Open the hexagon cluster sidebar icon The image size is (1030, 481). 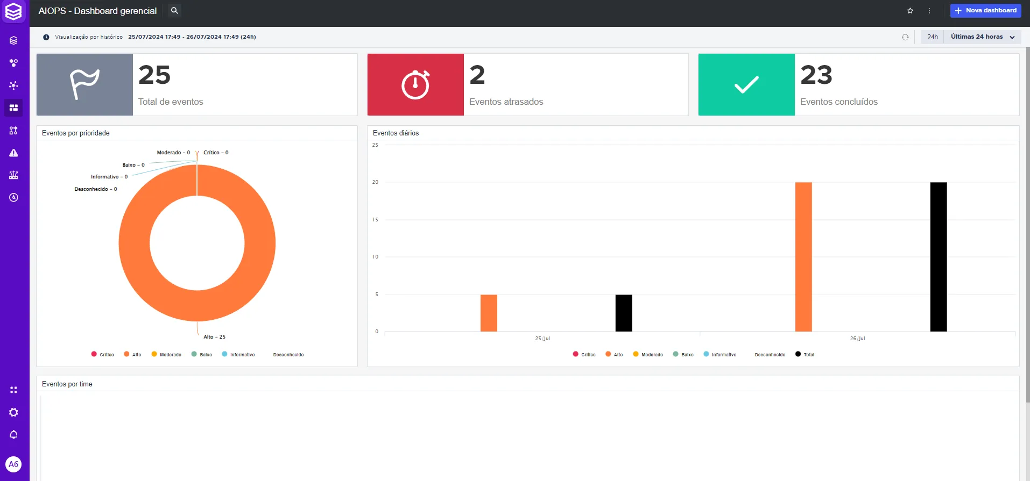[13, 63]
